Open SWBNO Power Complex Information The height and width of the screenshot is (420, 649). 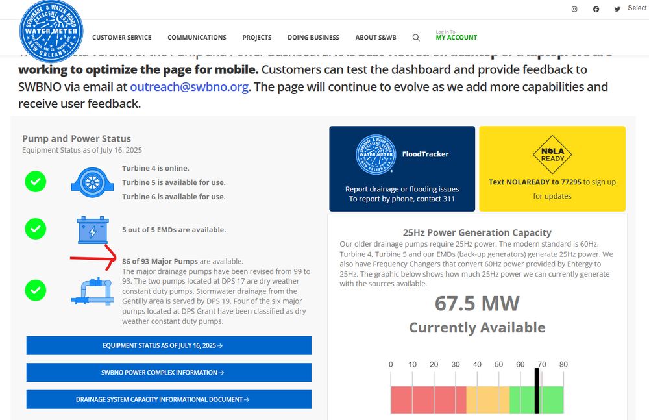[x=169, y=373]
